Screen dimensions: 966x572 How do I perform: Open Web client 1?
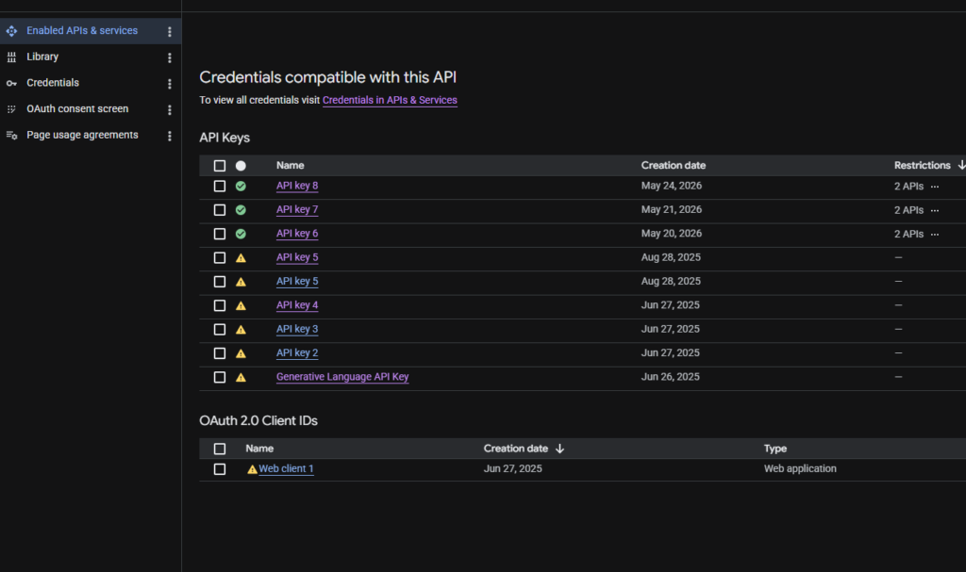286,468
